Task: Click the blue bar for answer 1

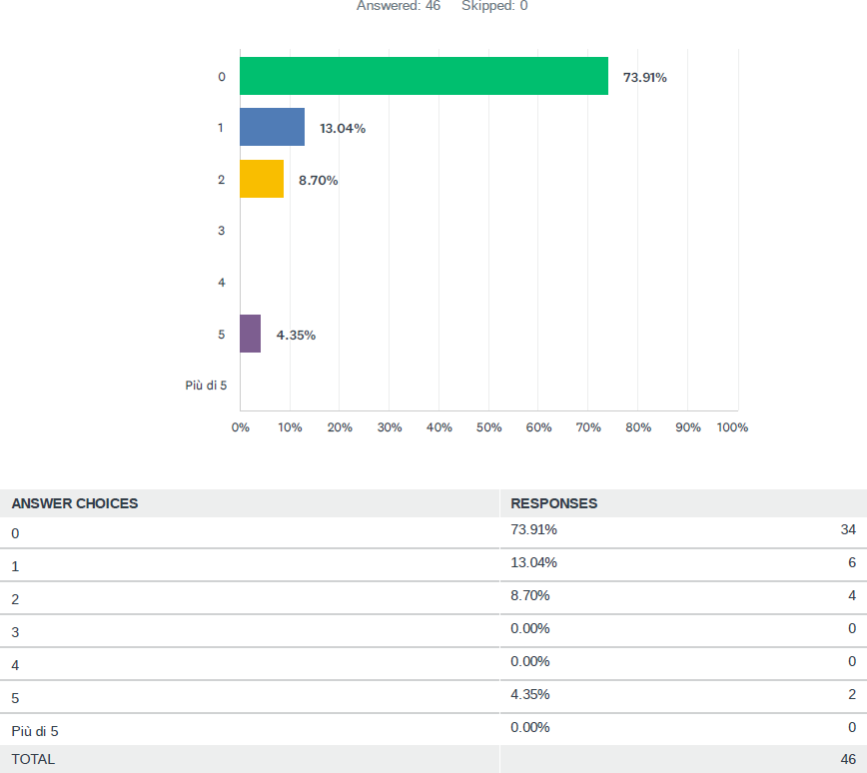Action: [x=272, y=127]
